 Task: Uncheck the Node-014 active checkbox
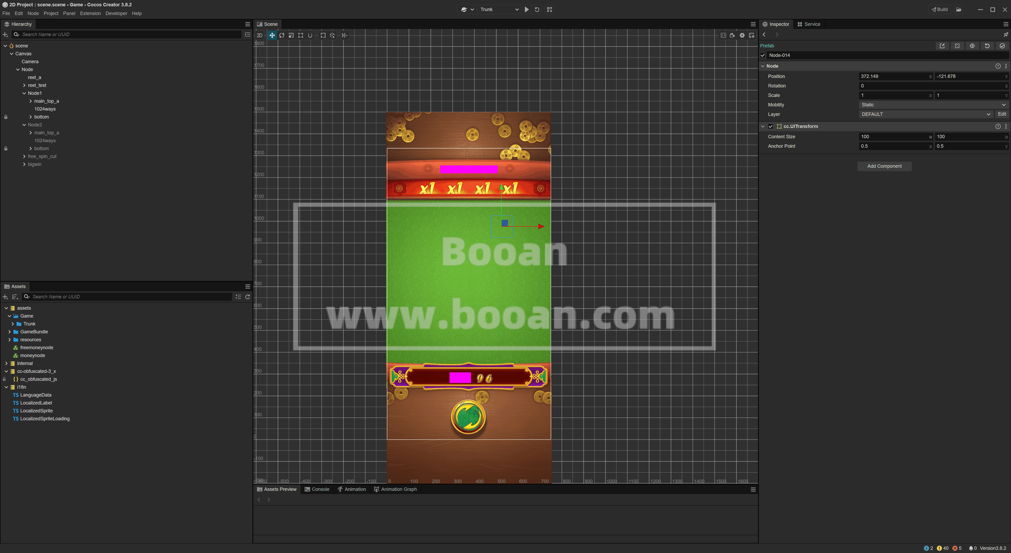click(x=763, y=55)
